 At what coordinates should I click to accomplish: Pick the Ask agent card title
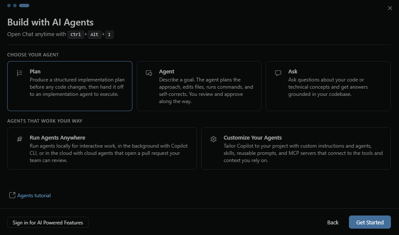tap(293, 72)
